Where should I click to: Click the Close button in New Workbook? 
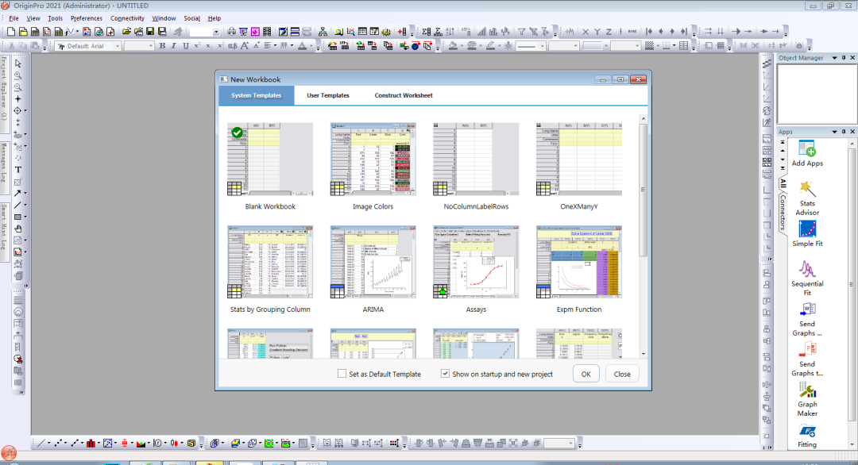[622, 374]
